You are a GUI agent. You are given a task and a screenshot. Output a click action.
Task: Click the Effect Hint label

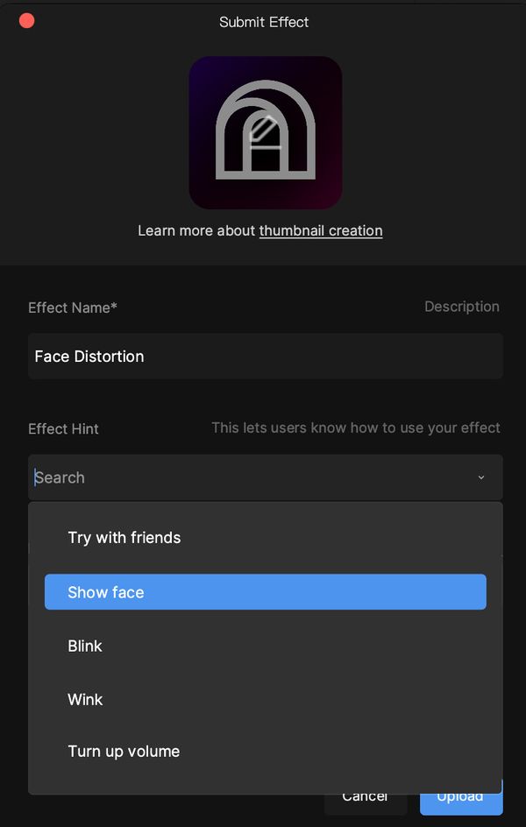coord(63,428)
